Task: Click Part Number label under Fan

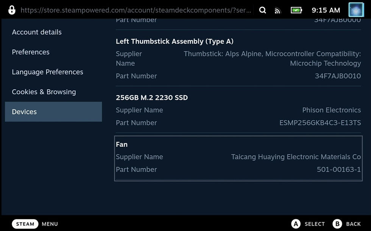Action: pyautogui.click(x=136, y=170)
